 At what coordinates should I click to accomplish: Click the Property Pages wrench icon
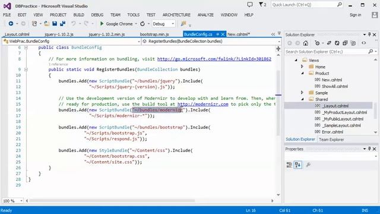[308, 165]
